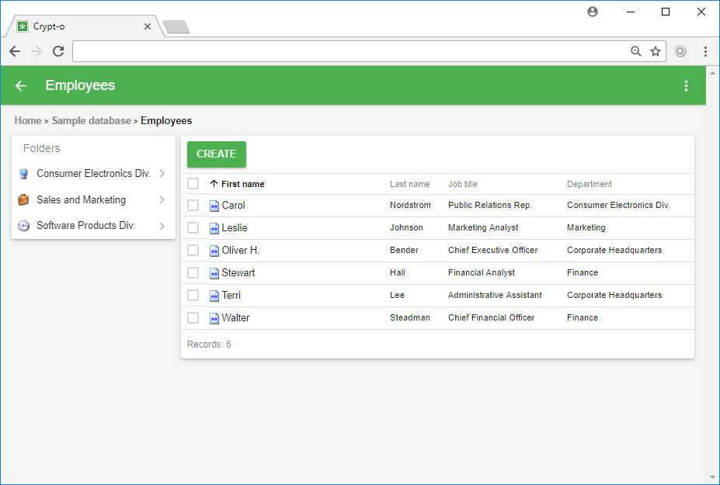720x485 pixels.
Task: Click the record icon next to Stewart
Action: click(214, 273)
